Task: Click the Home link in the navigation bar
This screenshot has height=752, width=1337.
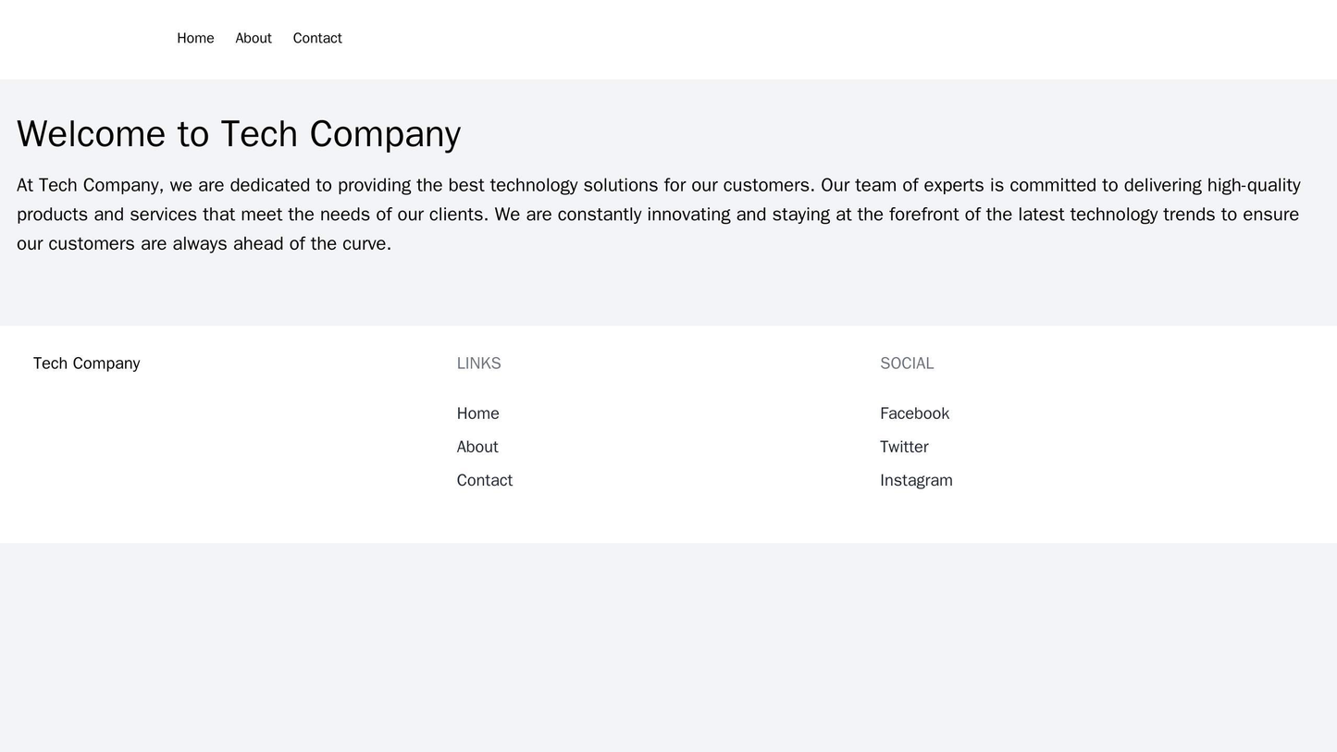Action: tap(194, 39)
